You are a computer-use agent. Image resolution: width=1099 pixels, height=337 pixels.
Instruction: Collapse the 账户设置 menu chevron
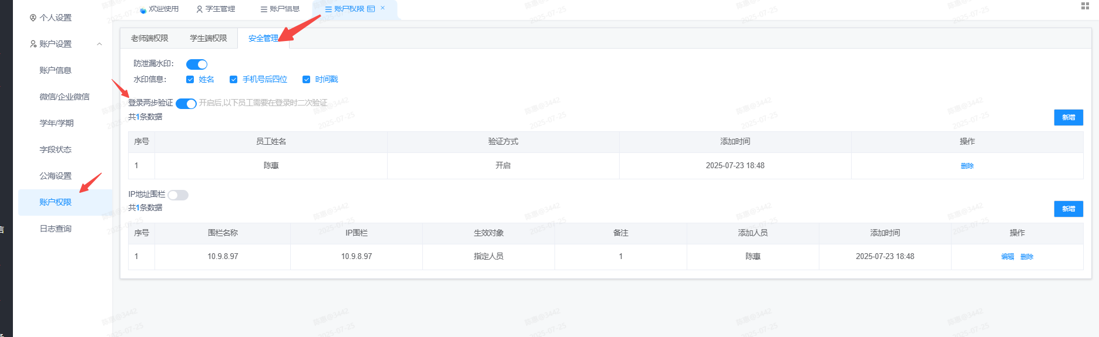(99, 44)
